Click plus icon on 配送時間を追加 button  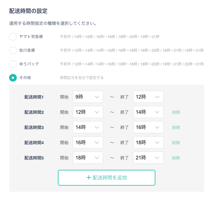89,177
